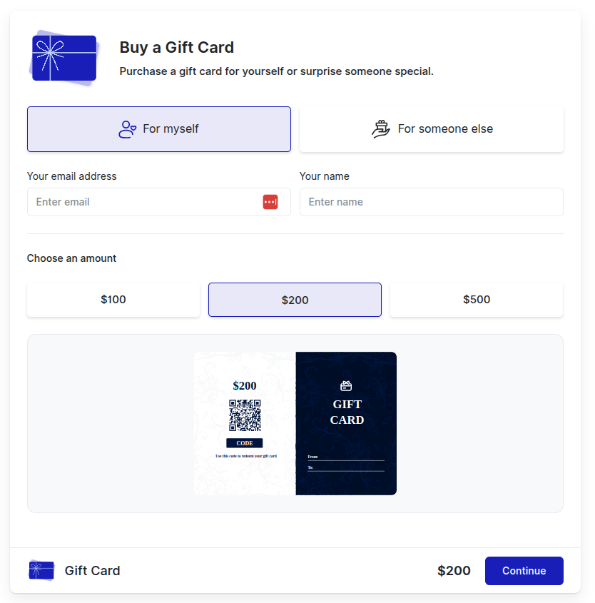Click the small gift card icon in footer

coord(41,570)
